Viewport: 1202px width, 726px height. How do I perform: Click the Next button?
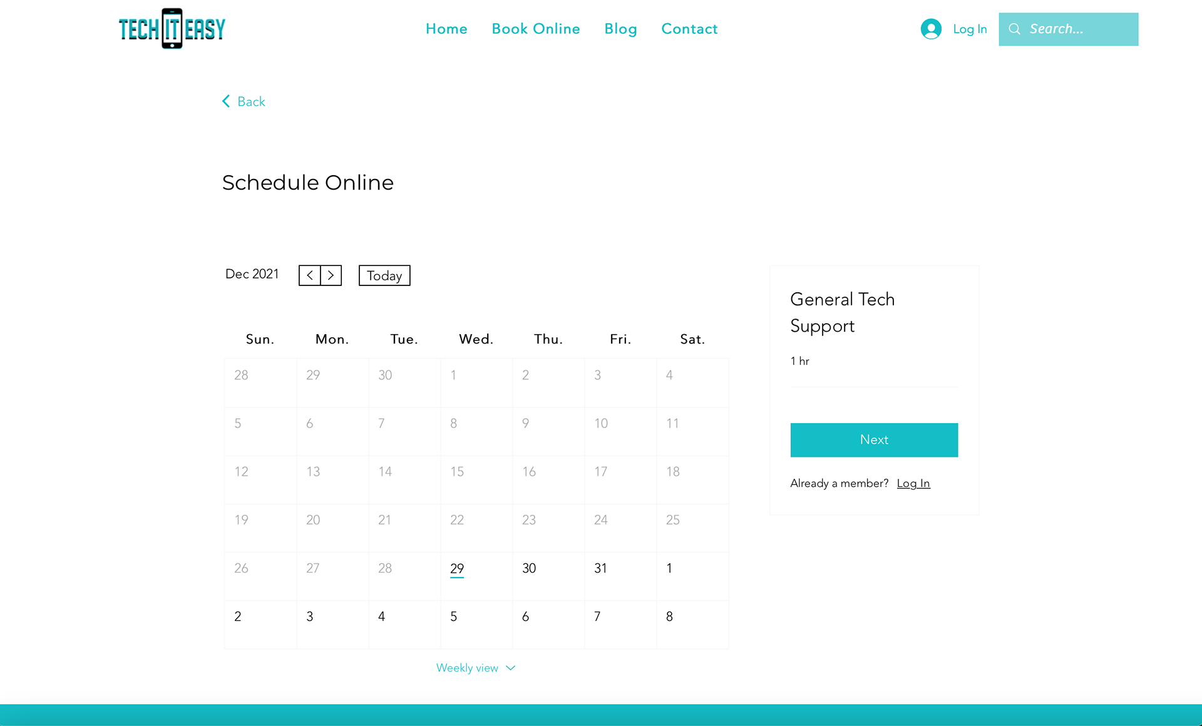[874, 440]
